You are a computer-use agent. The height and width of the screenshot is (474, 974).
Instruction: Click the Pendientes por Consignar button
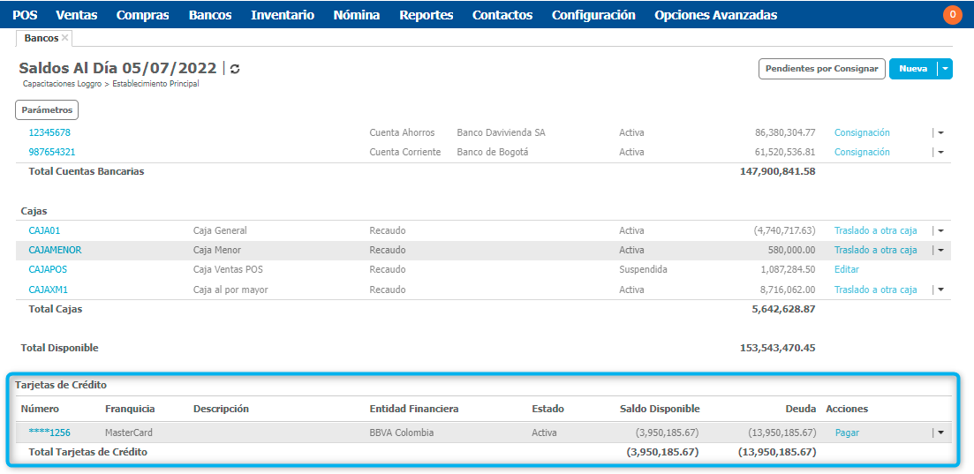click(821, 69)
